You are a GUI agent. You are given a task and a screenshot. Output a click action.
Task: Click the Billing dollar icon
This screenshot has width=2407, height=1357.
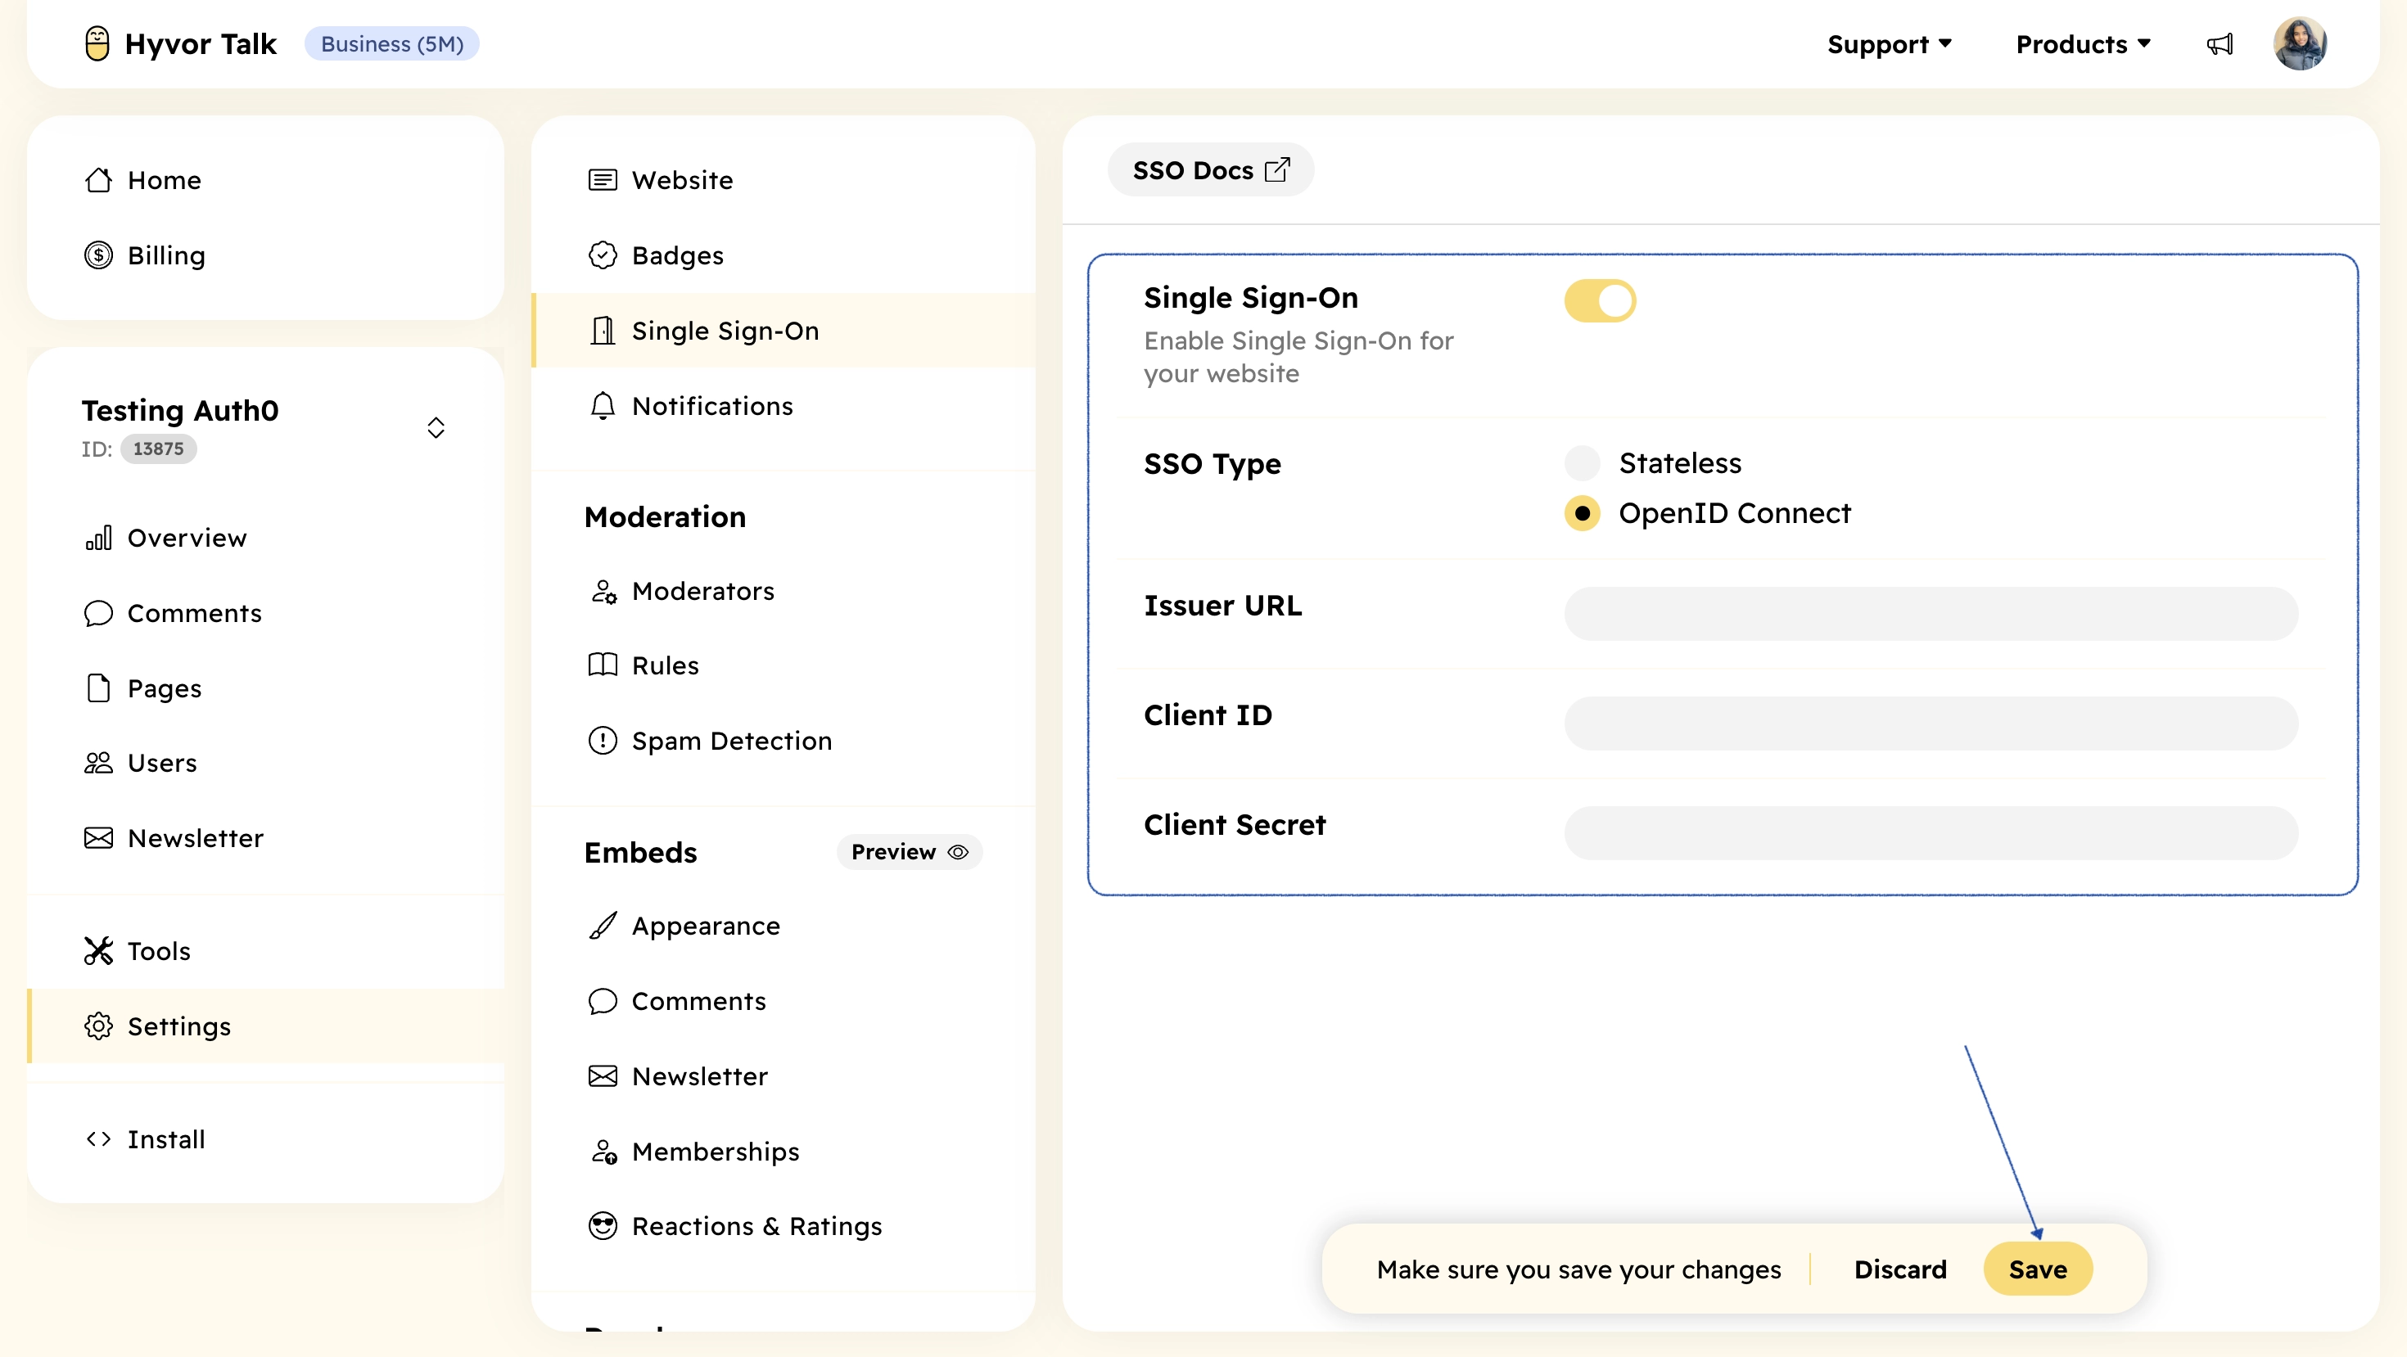98,255
